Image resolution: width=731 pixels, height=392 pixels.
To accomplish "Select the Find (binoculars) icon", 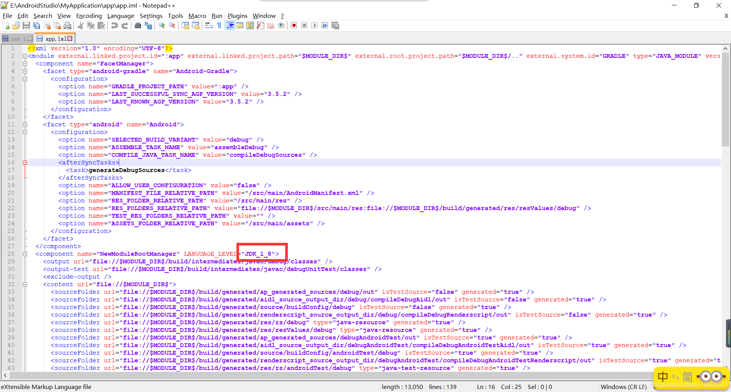I will (x=138, y=25).
